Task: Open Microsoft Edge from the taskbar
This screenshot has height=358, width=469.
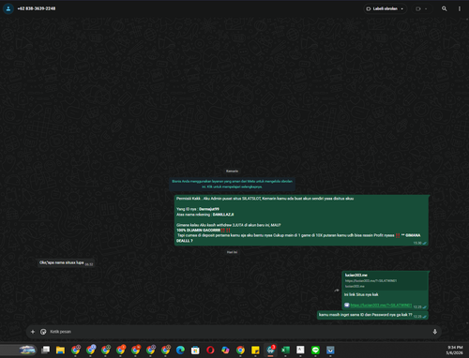Action: point(180,351)
